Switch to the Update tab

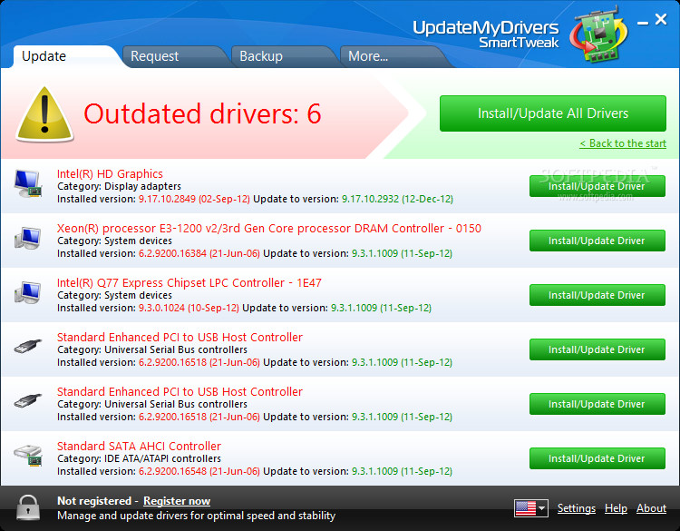(65, 56)
